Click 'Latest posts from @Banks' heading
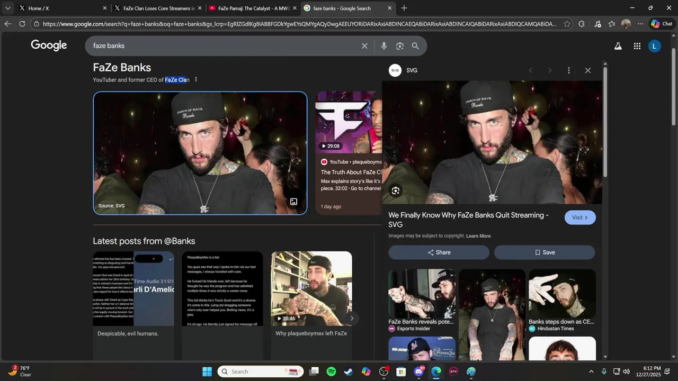The height and width of the screenshot is (381, 678). click(144, 241)
